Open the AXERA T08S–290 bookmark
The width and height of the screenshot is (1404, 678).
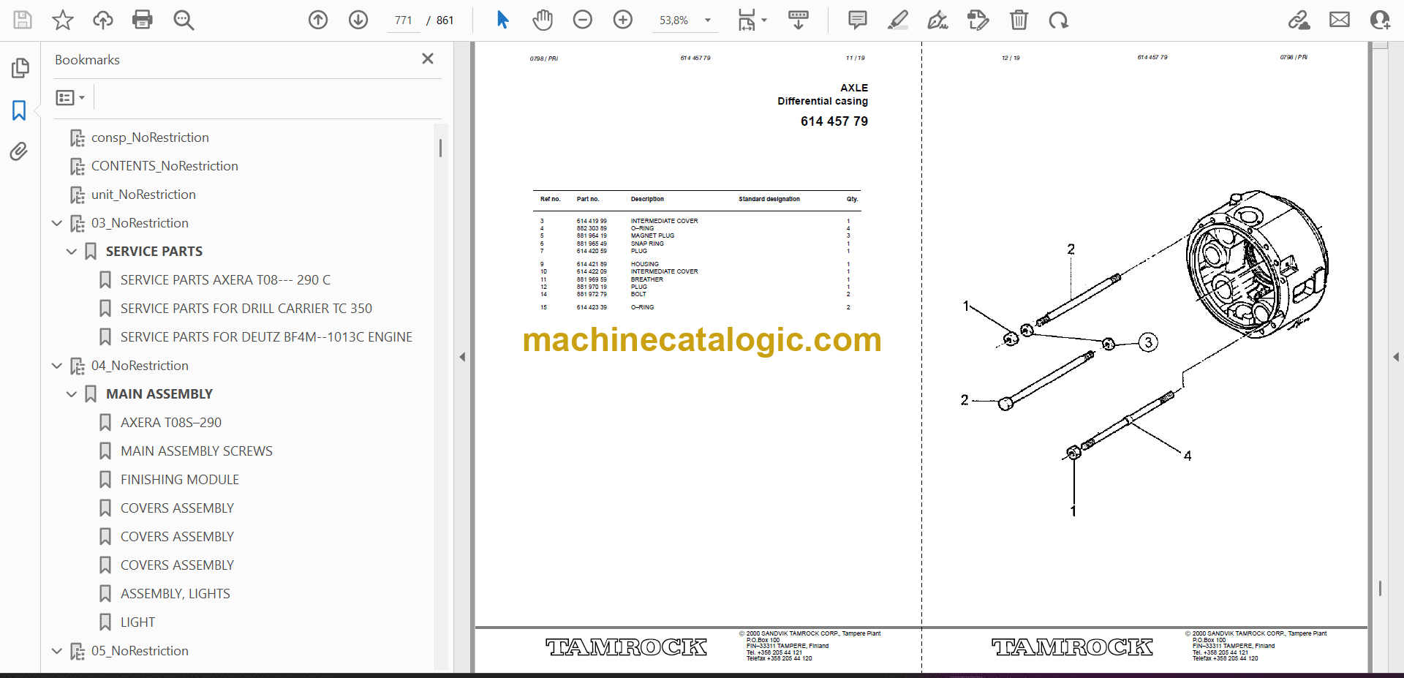point(171,423)
